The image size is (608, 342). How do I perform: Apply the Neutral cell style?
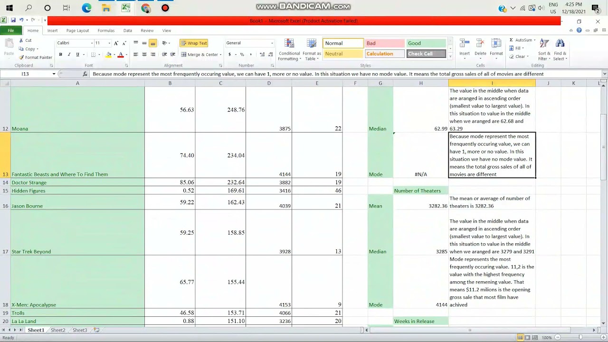[343, 54]
